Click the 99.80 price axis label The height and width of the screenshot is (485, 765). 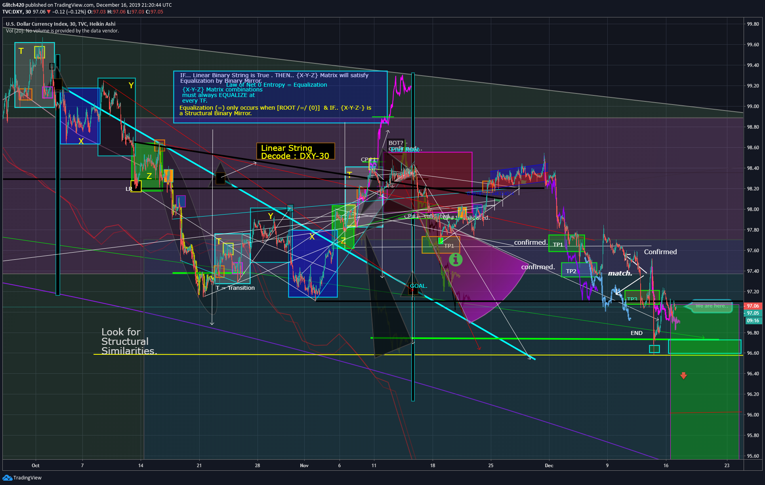753,24
